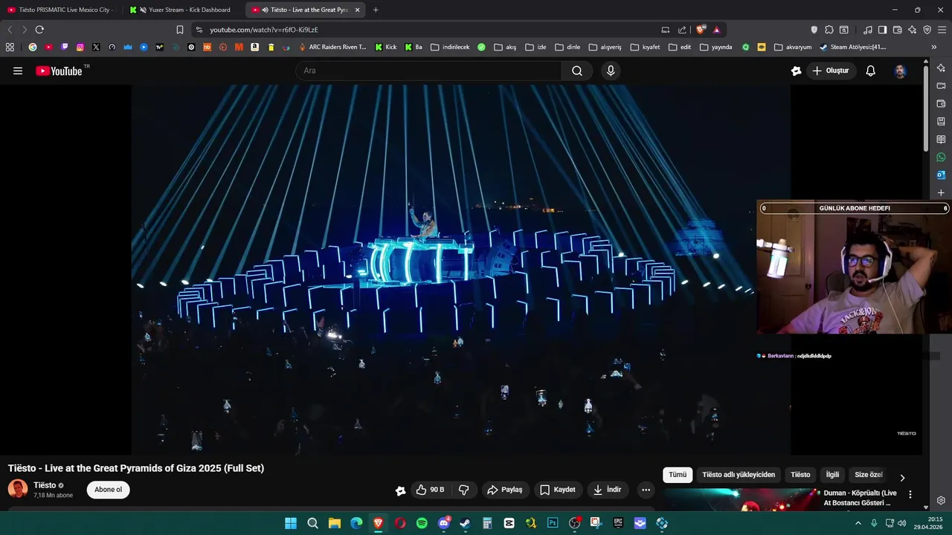Open the Steam Atölyesi bookmark
Screen dimensions: 952x535
pos(852,47)
